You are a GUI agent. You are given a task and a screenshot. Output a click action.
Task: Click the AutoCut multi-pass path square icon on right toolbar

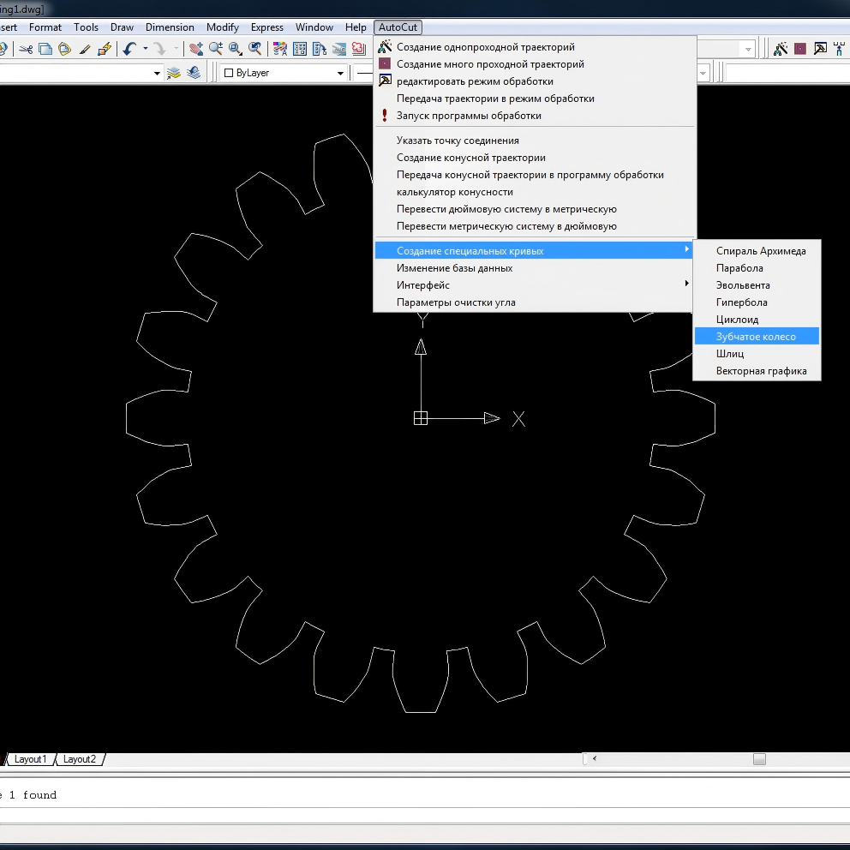800,50
